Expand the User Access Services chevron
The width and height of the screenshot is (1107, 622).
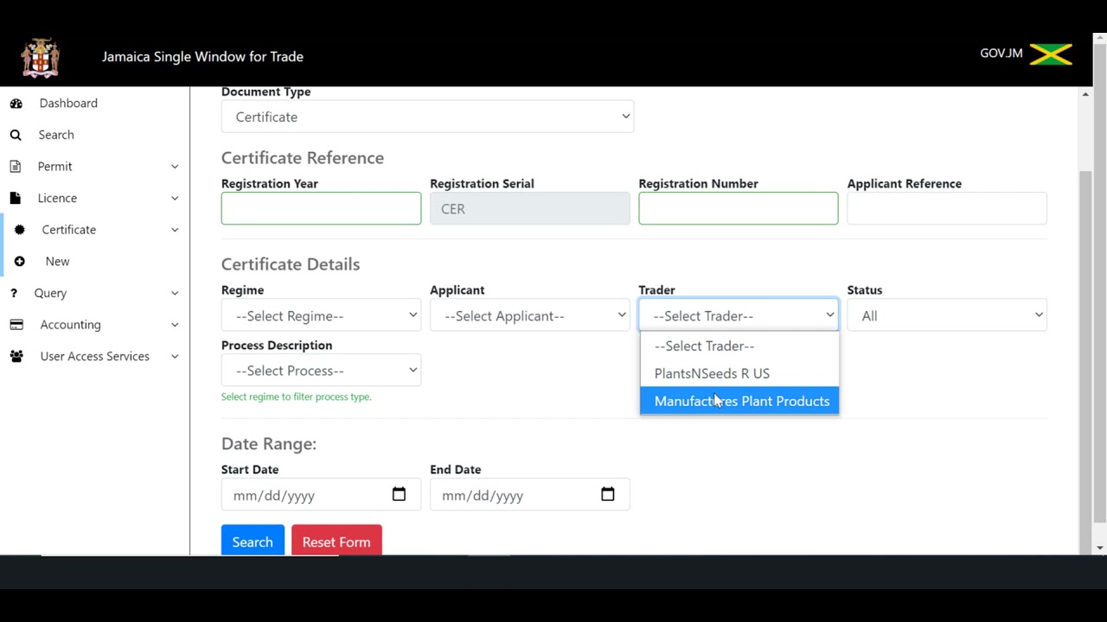pos(175,356)
